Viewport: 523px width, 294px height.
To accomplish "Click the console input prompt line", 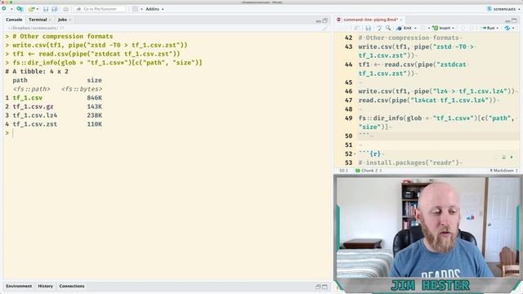I will pyautogui.click(x=167, y=133).
